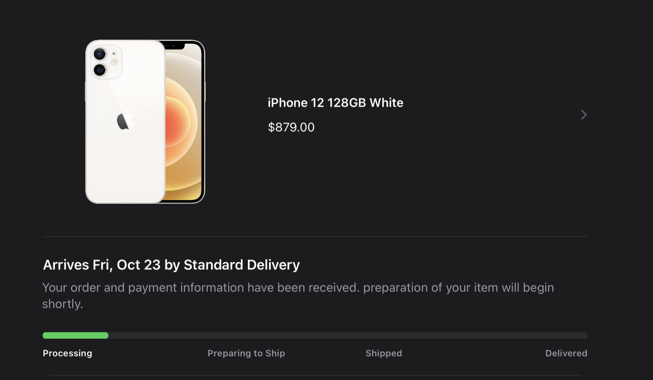Click the flash on the camera module

tap(114, 62)
